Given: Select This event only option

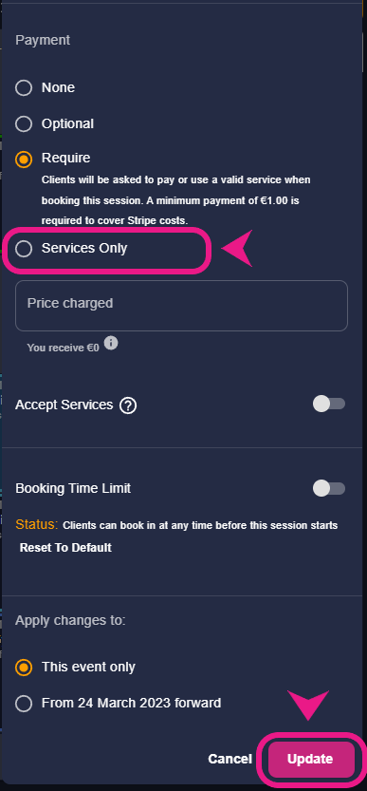Looking at the screenshot, I should 24,667.
